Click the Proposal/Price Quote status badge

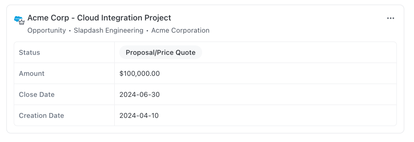click(x=161, y=53)
